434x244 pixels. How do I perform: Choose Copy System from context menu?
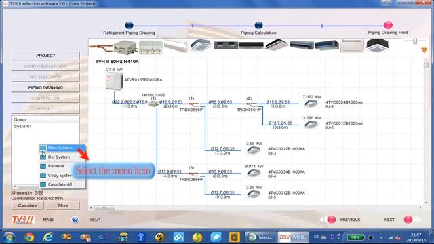click(x=62, y=175)
